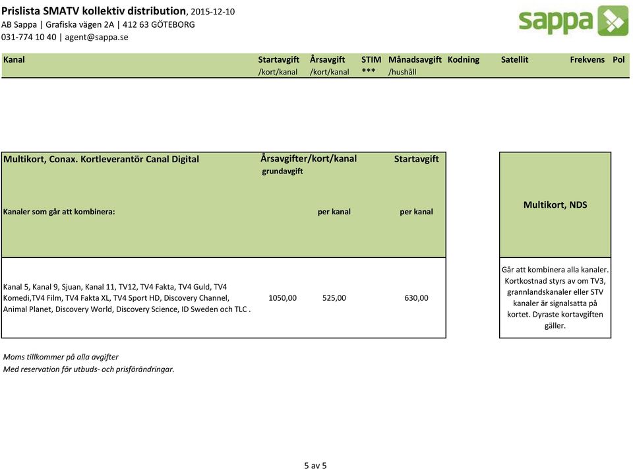Screen dimensions: 633x469
Task: Click the 'Frekvens' column header
Action: coord(588,60)
